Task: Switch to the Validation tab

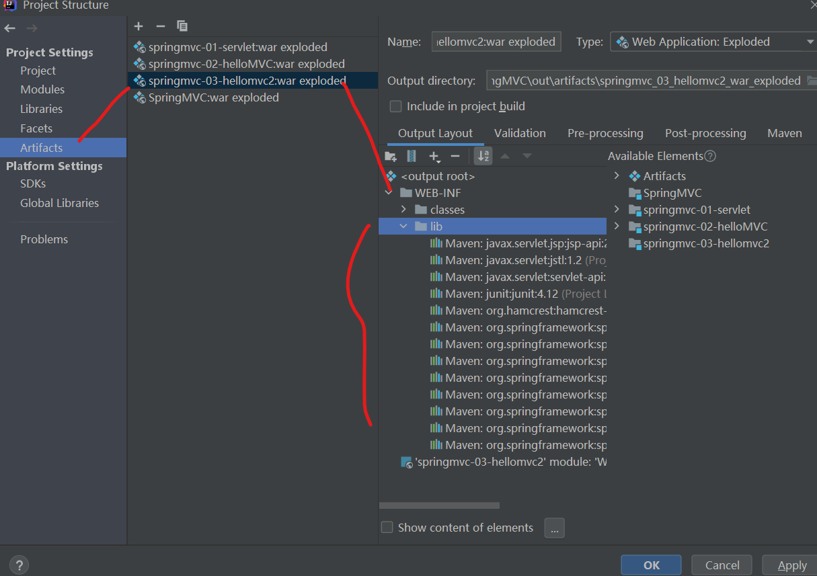Action: 520,133
